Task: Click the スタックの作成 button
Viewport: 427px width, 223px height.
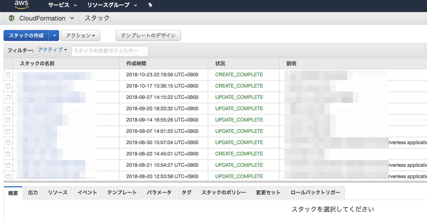Action: (x=26, y=35)
